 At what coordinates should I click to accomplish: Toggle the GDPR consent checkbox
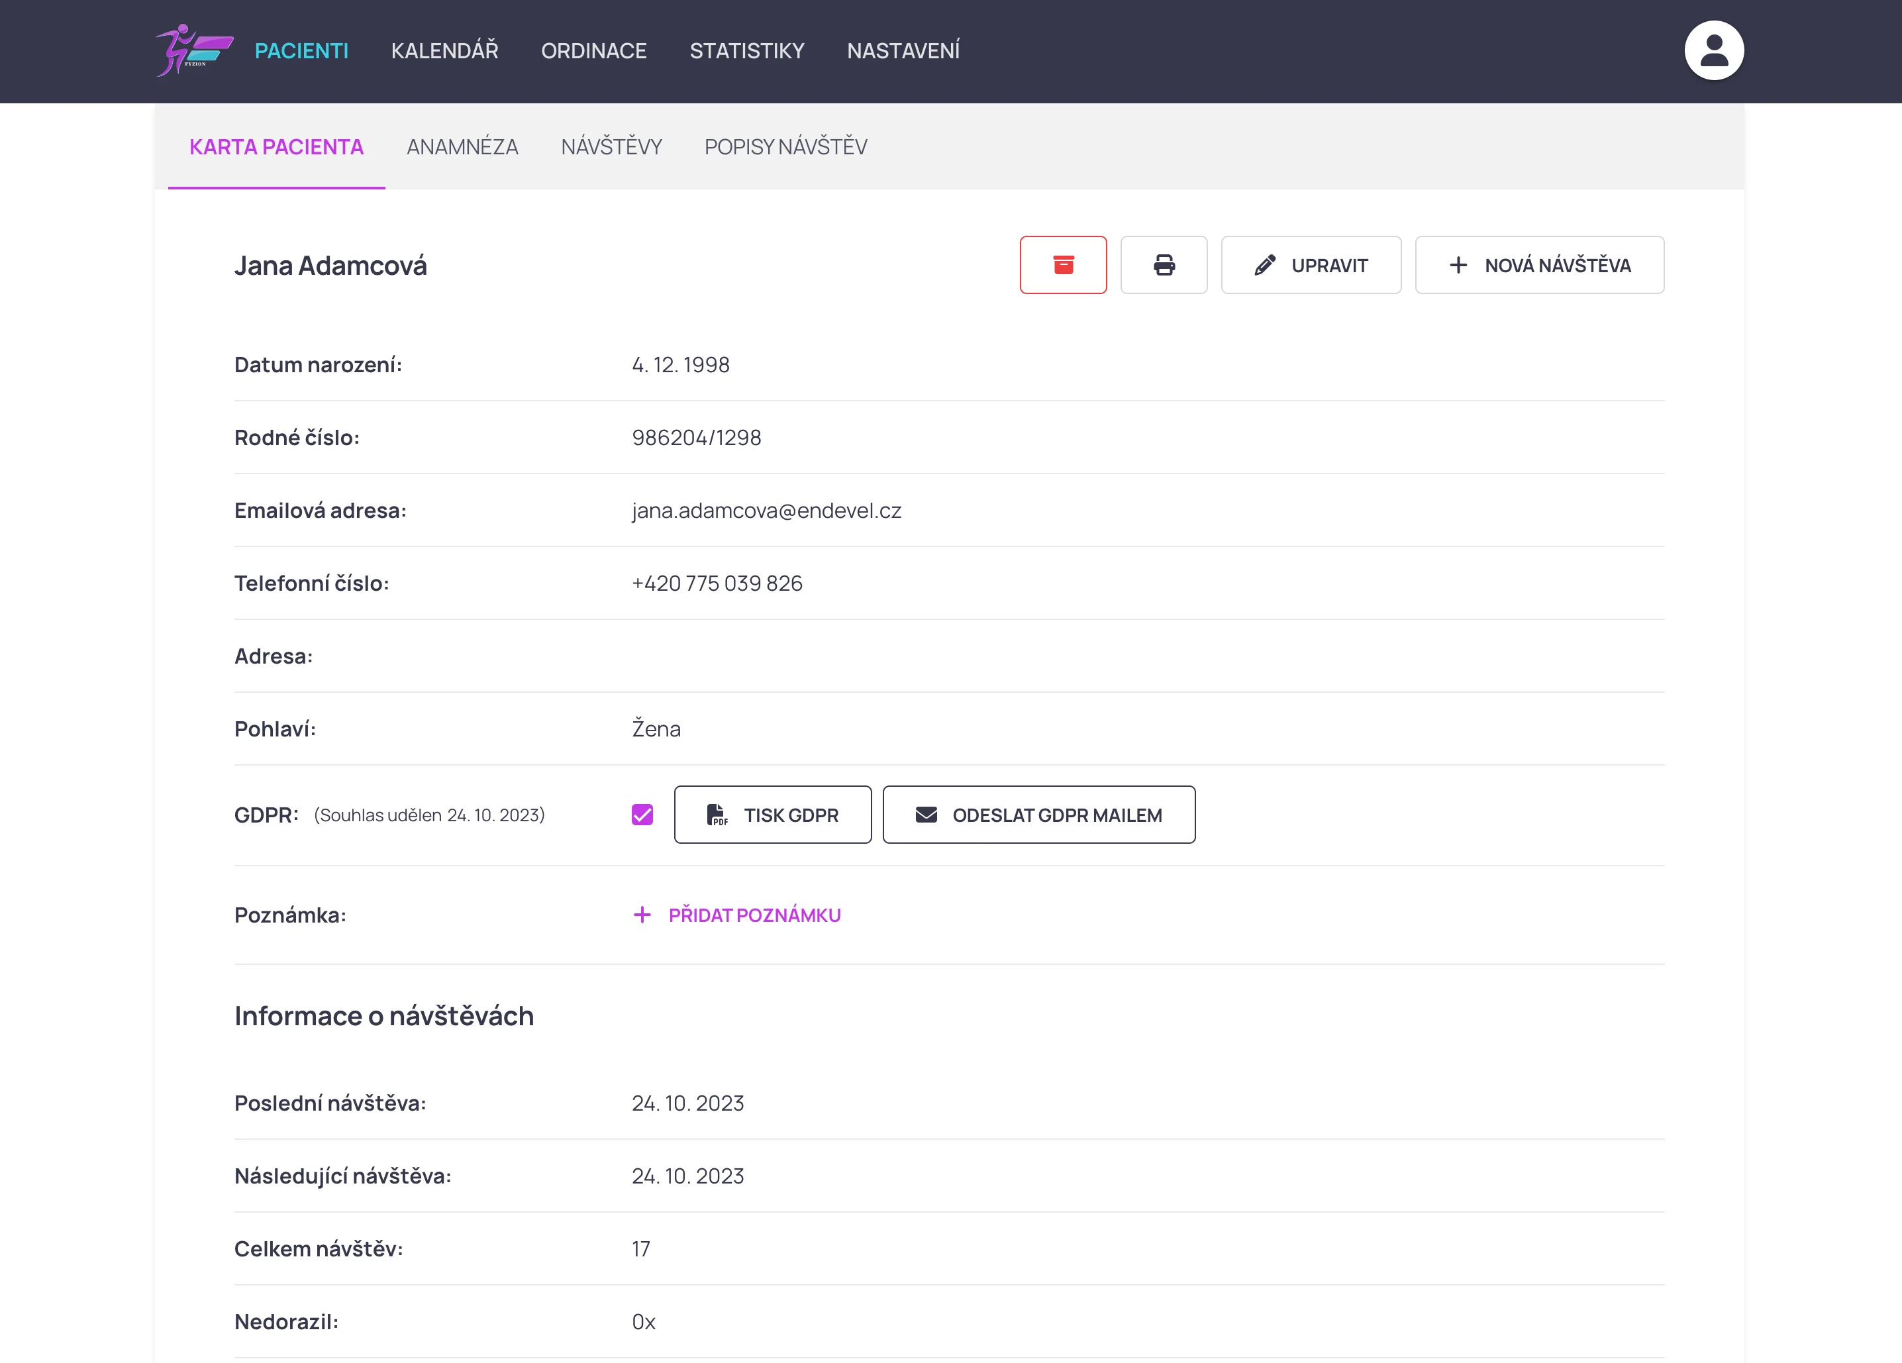pos(642,815)
